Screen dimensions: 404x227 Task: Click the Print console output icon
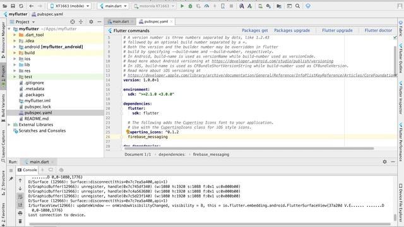[20, 213]
